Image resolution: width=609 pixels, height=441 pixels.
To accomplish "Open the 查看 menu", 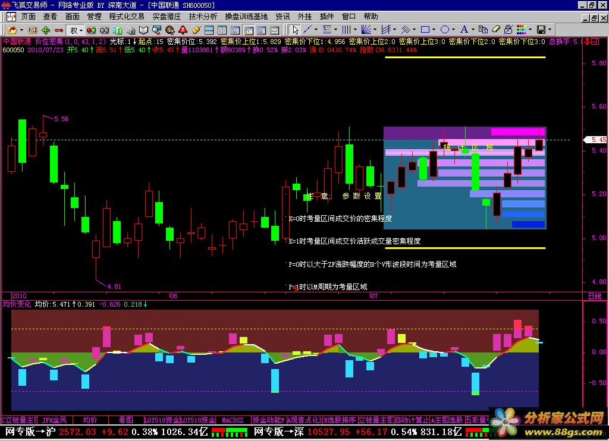I will (50, 17).
